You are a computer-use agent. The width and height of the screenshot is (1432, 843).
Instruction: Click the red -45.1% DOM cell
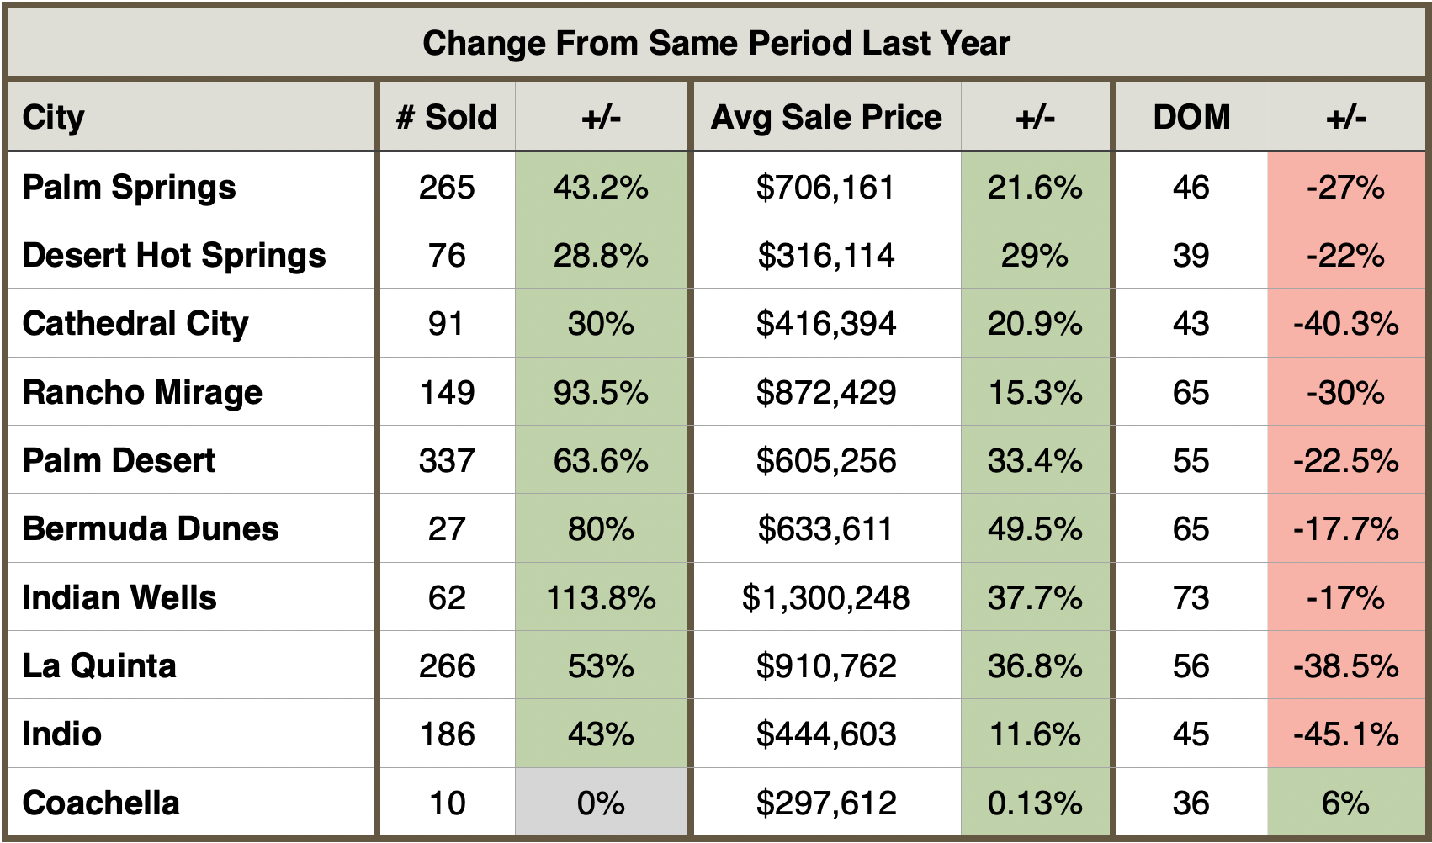point(1345,734)
